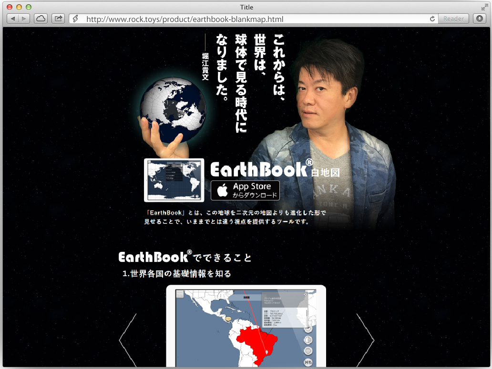
Task: Reload the page with the refresh arrow
Action: pyautogui.click(x=432, y=19)
